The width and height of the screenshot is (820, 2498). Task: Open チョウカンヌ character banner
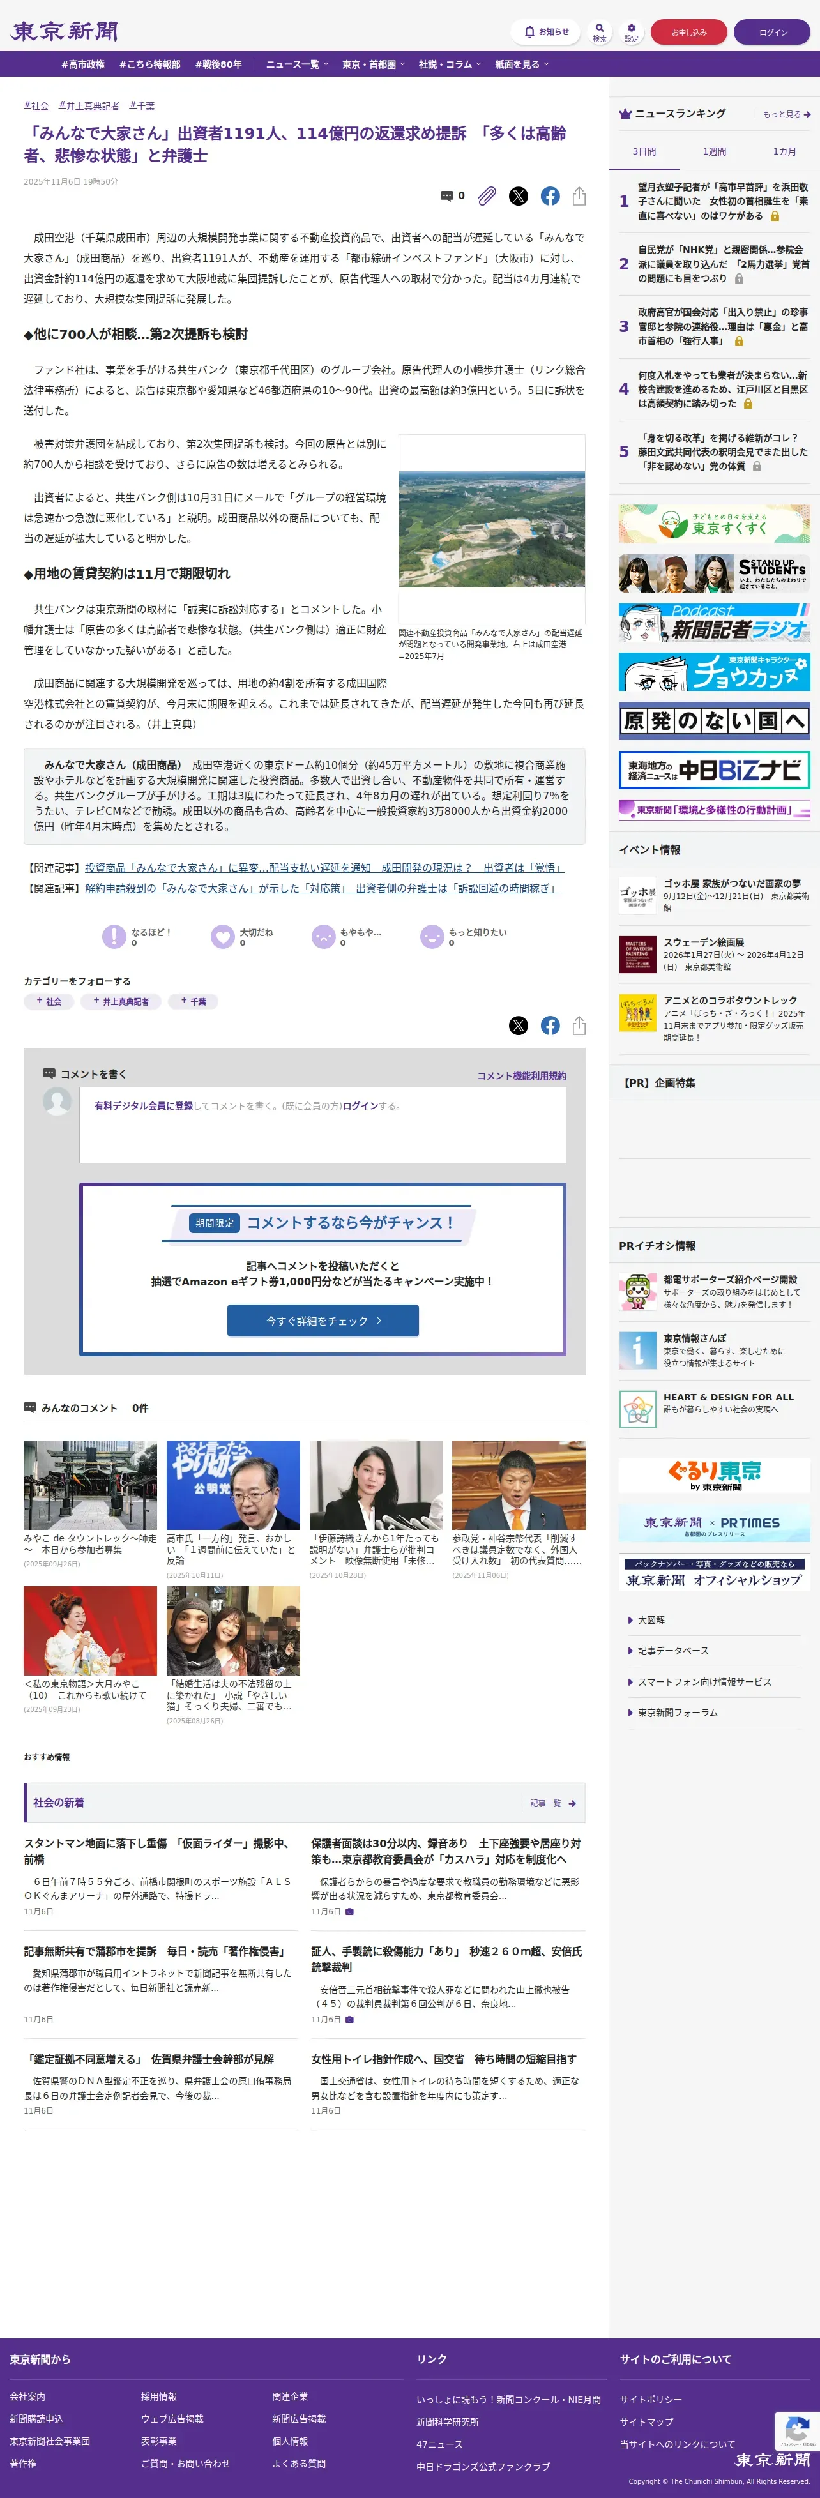714,671
